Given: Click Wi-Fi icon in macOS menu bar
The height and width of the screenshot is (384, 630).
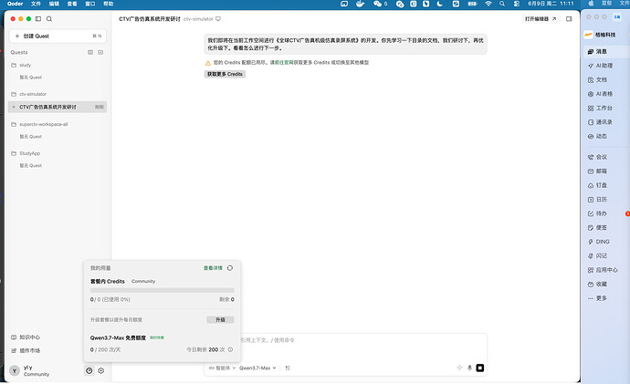Looking at the screenshot, I should [x=488, y=4].
